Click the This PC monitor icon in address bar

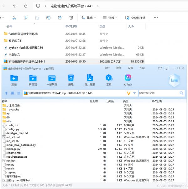pyautogui.click(x=38, y=6)
